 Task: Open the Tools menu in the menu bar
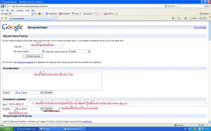point(27,10)
